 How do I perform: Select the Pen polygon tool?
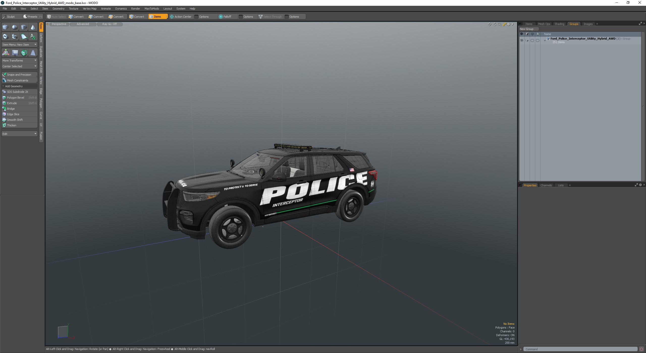(x=24, y=37)
